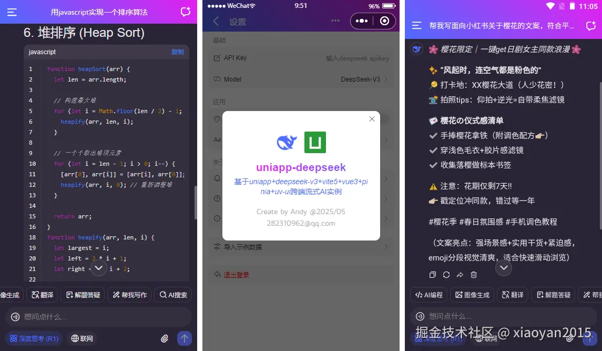Screen dimensions: 602x351
Task: Select the 帮我写作 writing assistant
Action: pyautogui.click(x=129, y=295)
